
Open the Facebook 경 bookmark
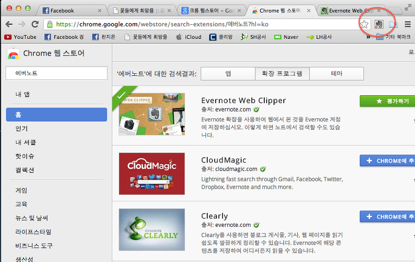[64, 37]
